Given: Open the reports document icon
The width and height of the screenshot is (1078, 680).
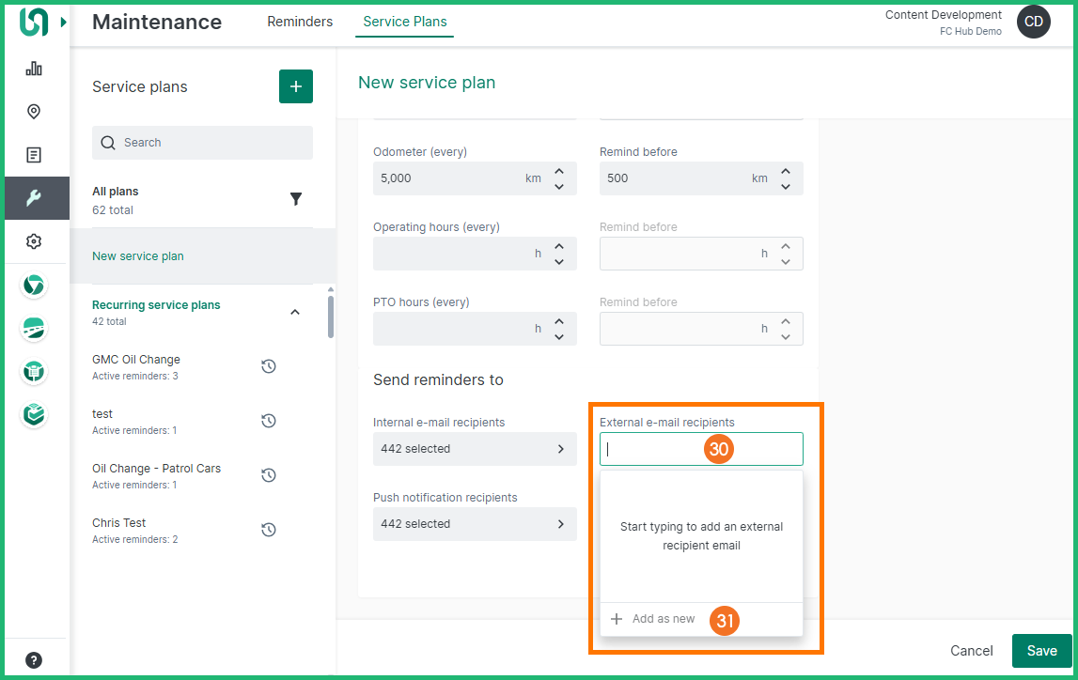Looking at the screenshot, I should [x=34, y=155].
